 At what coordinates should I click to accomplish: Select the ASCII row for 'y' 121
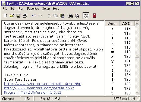click(120, 61)
